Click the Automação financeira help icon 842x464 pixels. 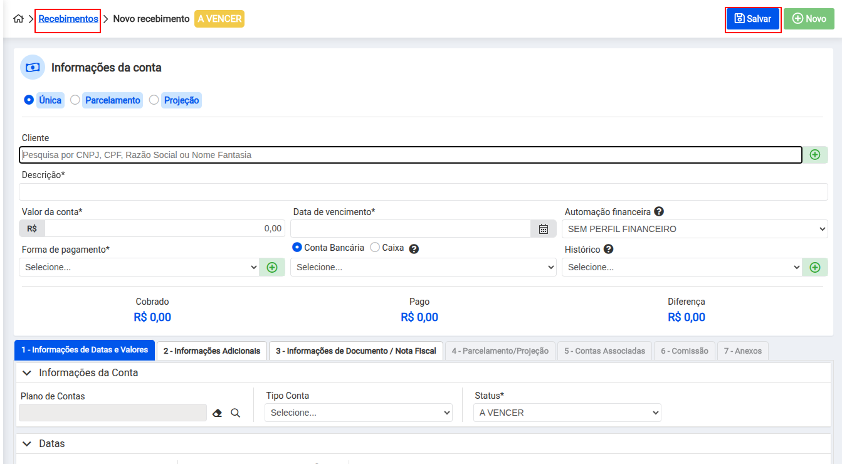click(659, 212)
